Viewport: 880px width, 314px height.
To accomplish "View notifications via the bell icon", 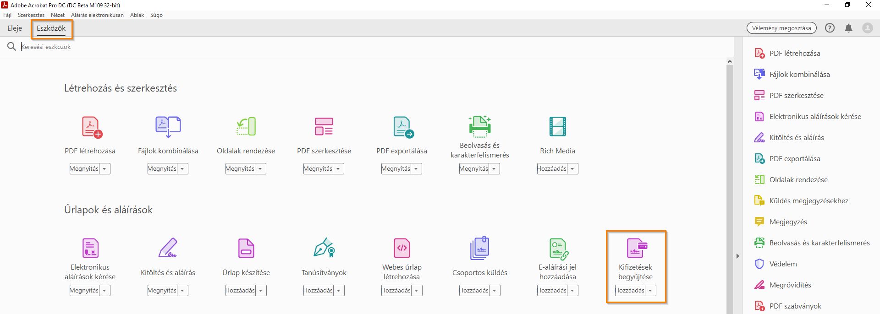I will pyautogui.click(x=848, y=28).
